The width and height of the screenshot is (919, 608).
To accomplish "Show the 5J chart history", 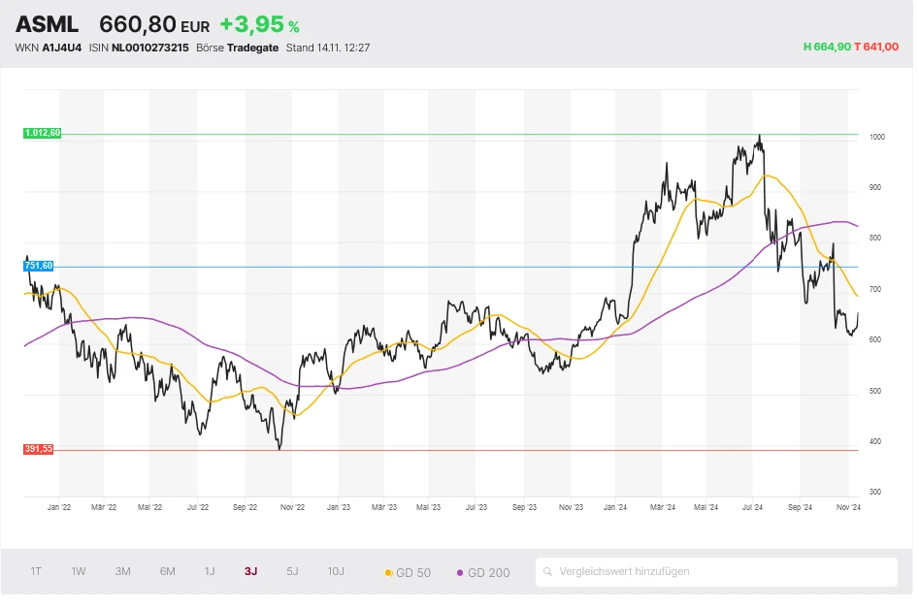I will [293, 572].
